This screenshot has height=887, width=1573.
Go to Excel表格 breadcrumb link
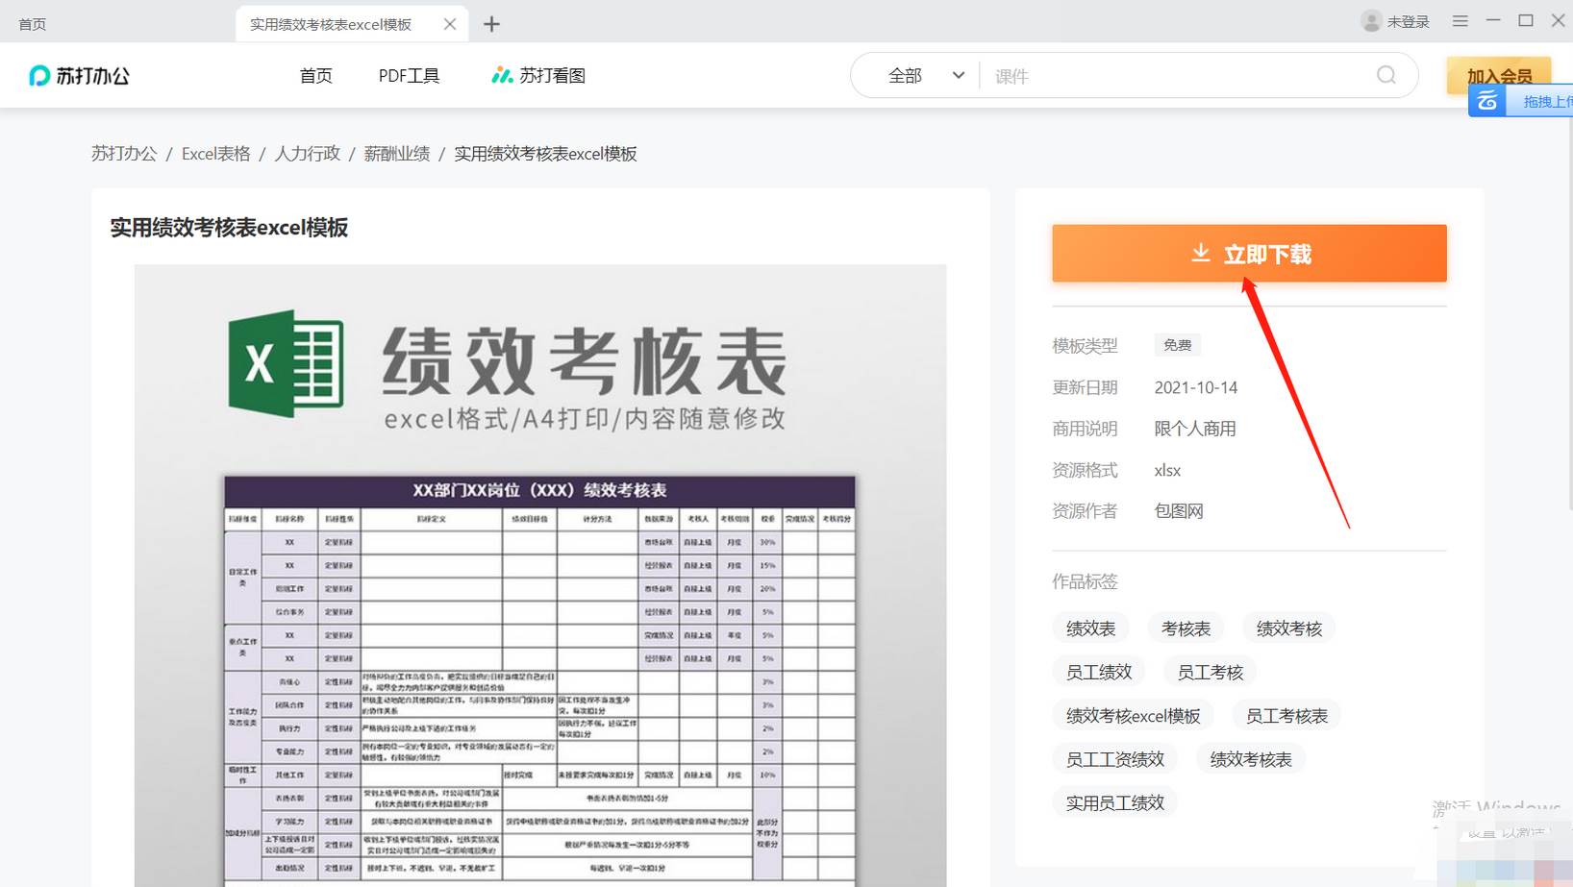click(x=216, y=154)
